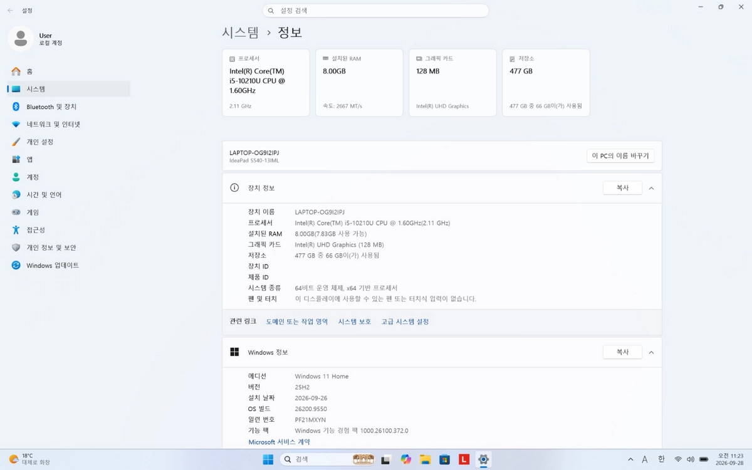This screenshot has width=752, height=470.
Task: Open Task View from the taskbar
Action: pos(386,459)
